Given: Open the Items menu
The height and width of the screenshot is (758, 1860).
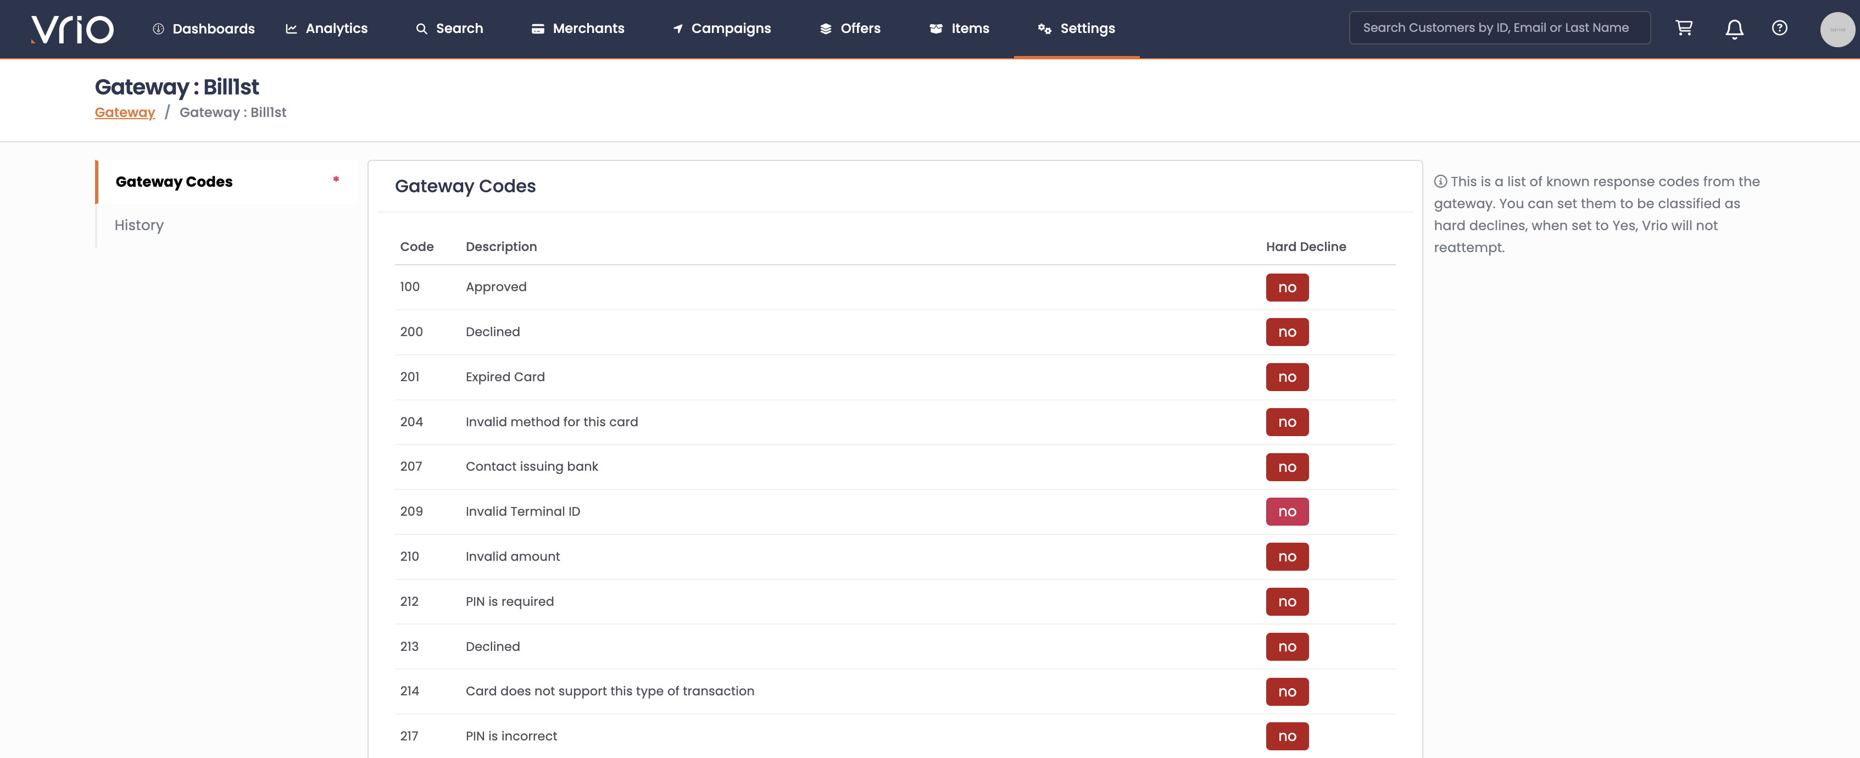Looking at the screenshot, I should 959,29.
